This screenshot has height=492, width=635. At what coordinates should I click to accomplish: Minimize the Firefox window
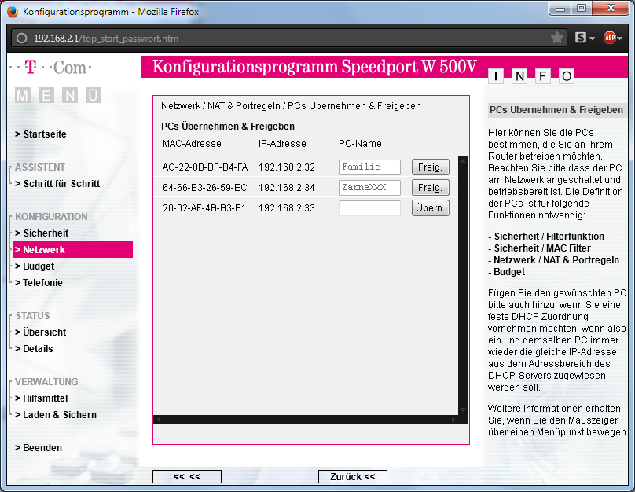tap(560, 9)
